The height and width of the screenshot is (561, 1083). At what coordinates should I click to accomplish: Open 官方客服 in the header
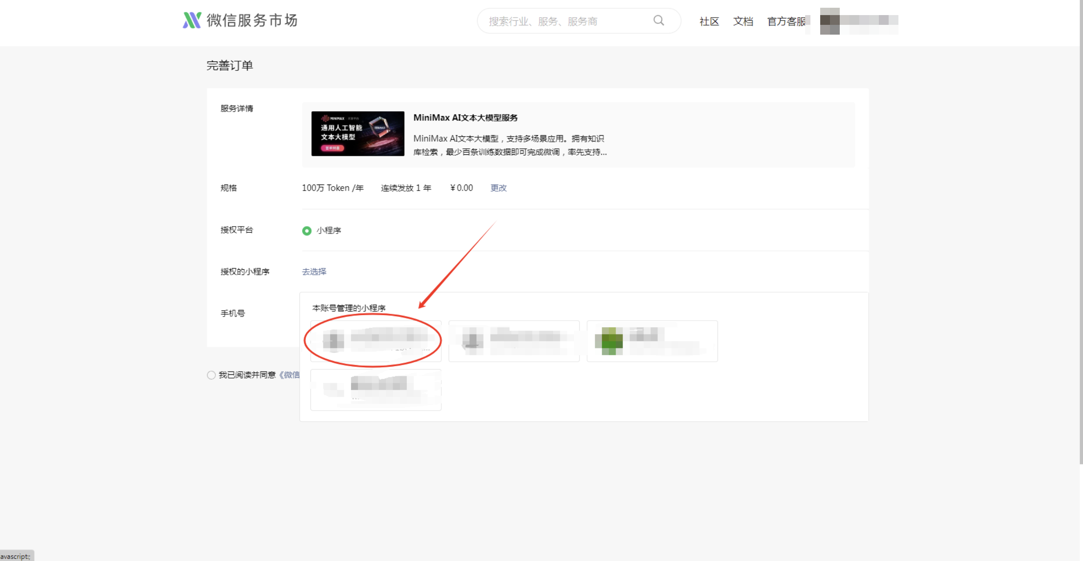point(786,22)
